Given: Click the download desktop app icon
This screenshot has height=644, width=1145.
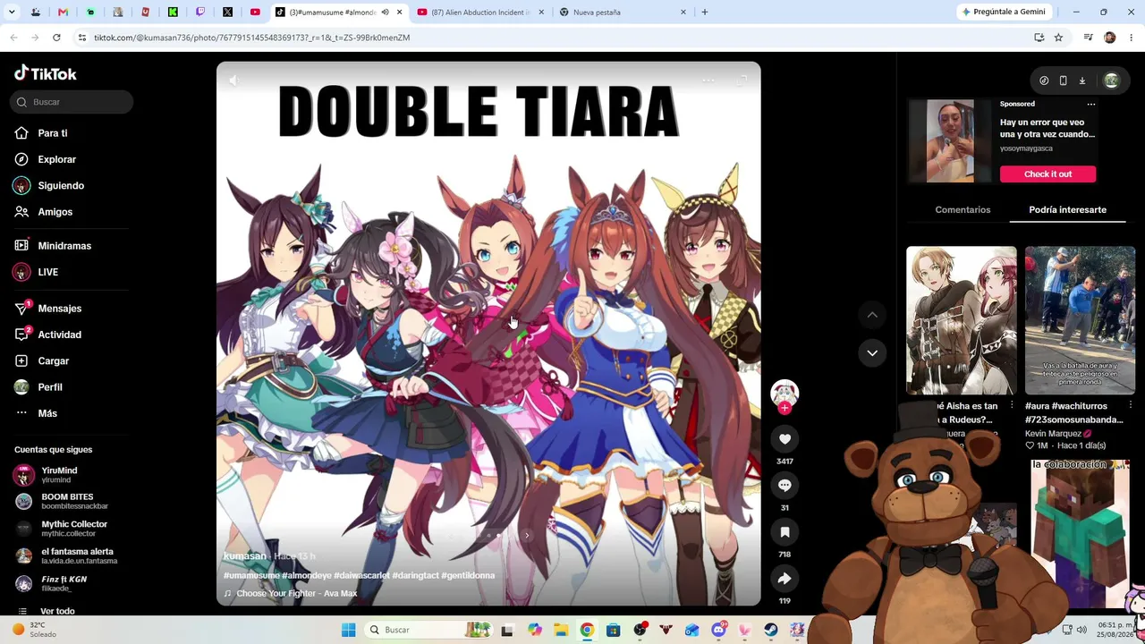Looking at the screenshot, I should click(1081, 80).
